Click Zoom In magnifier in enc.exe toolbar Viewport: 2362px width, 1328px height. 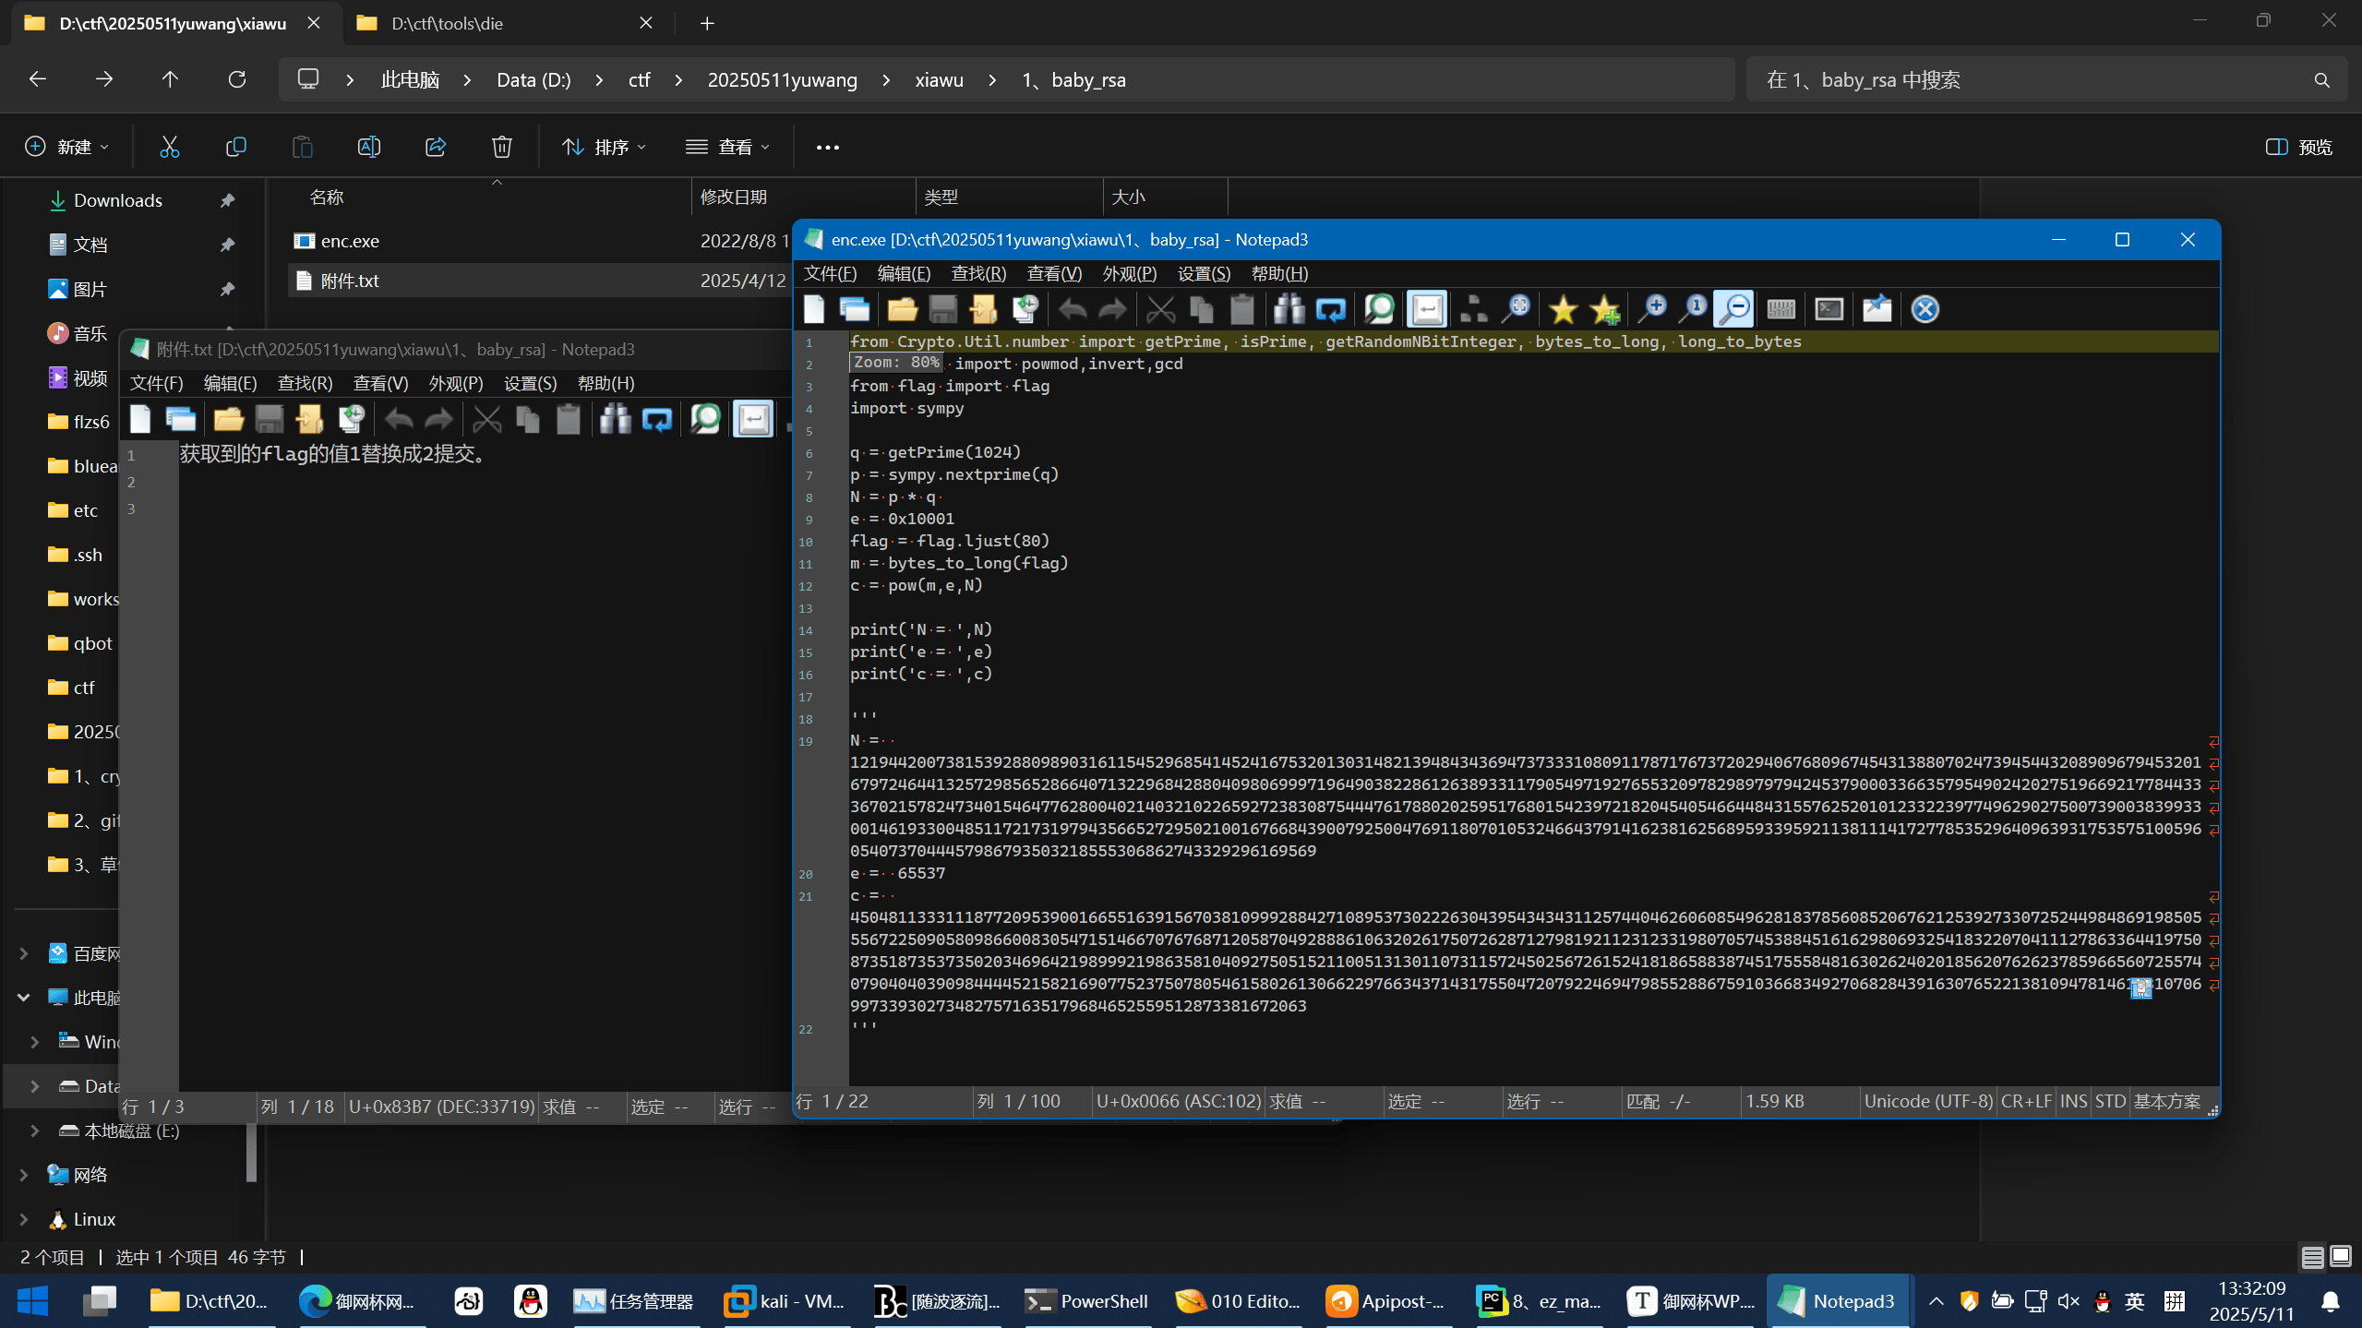click(1652, 310)
